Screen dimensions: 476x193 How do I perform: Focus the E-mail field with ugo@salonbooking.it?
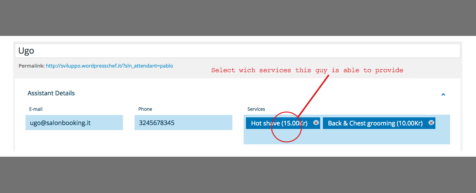74,123
